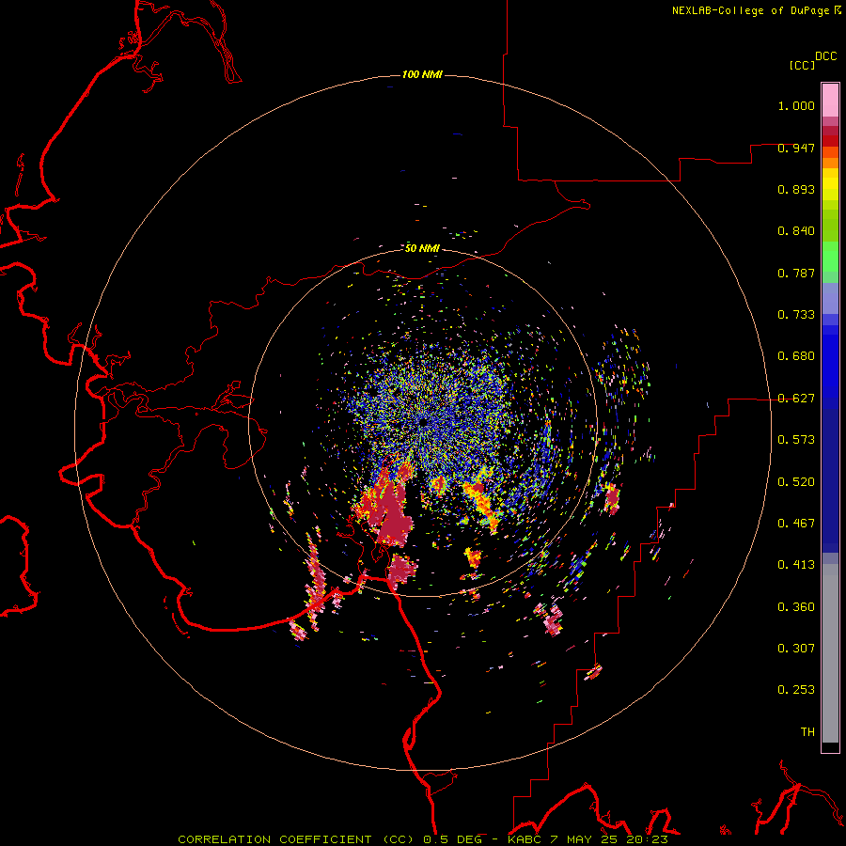Click the NEXLAB-College of DuPage label
The width and height of the screenshot is (846, 846).
coord(756,10)
